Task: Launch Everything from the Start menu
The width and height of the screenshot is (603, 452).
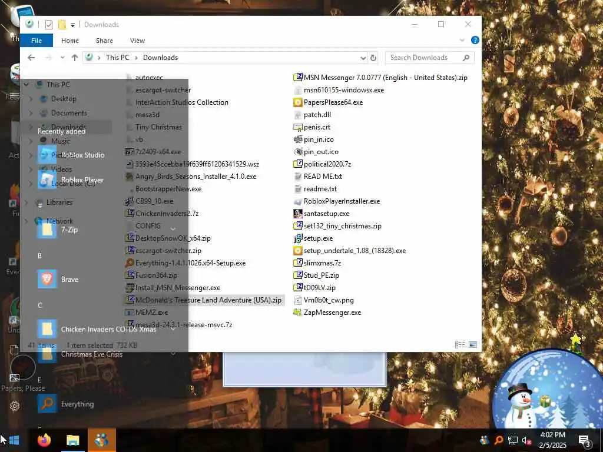Action: pos(66,404)
